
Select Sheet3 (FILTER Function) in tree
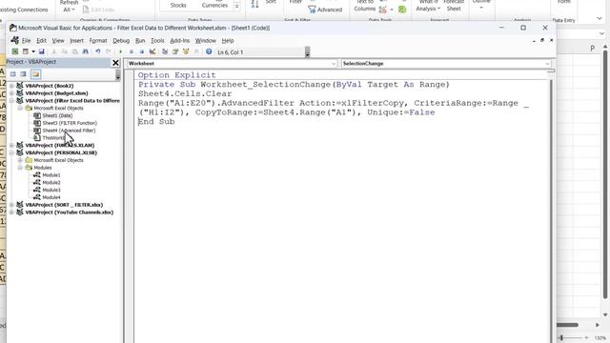[70, 123]
